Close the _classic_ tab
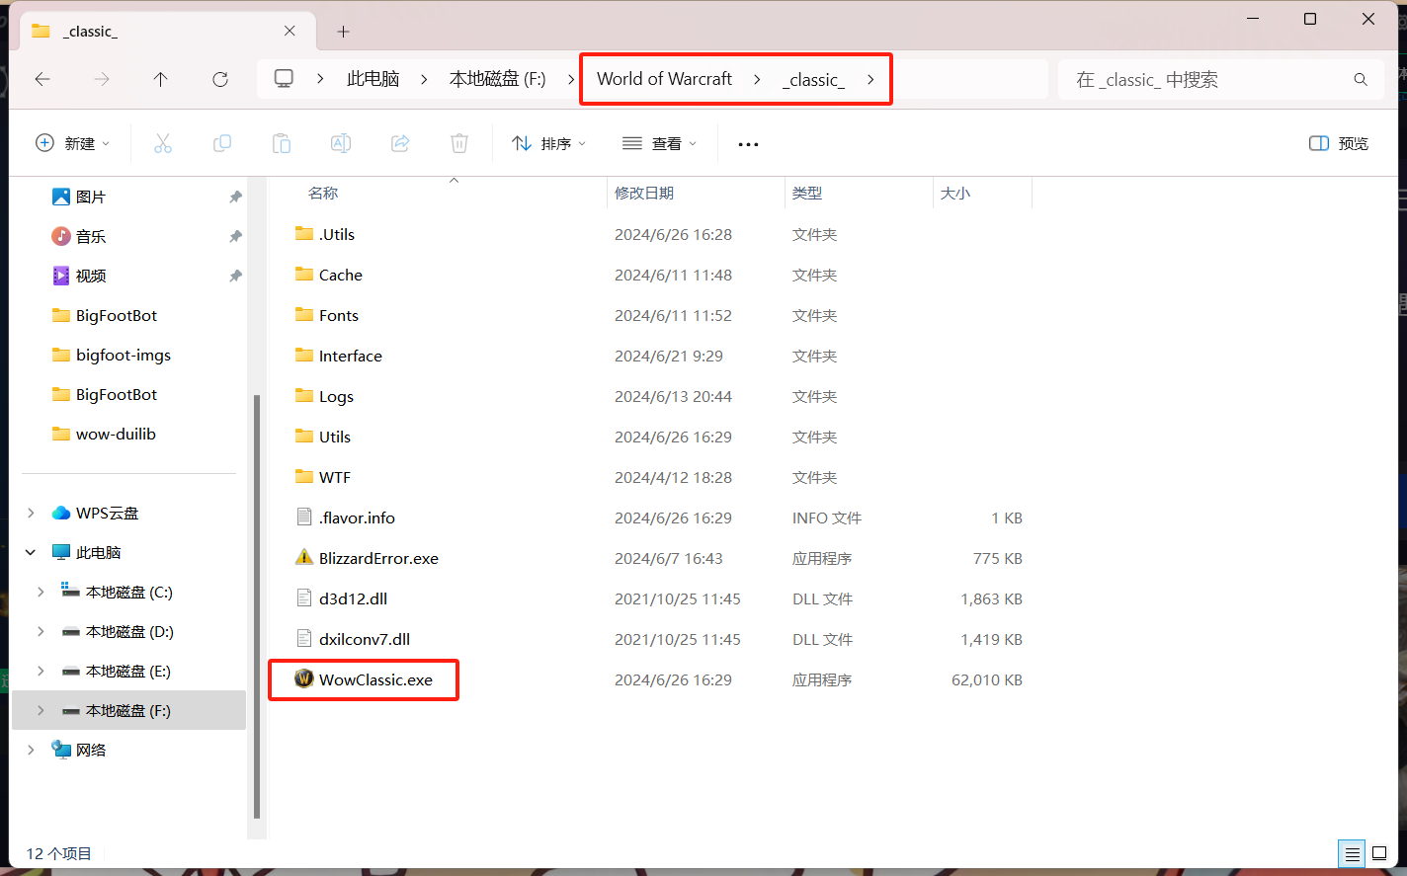Viewport: 1407px width, 876px height. pos(290,31)
